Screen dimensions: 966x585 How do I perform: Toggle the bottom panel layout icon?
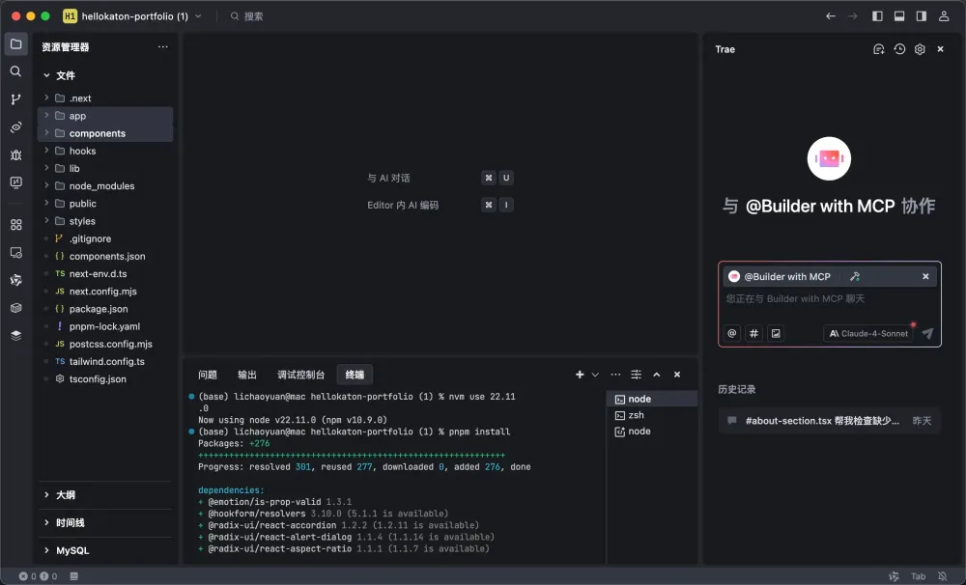(x=899, y=16)
